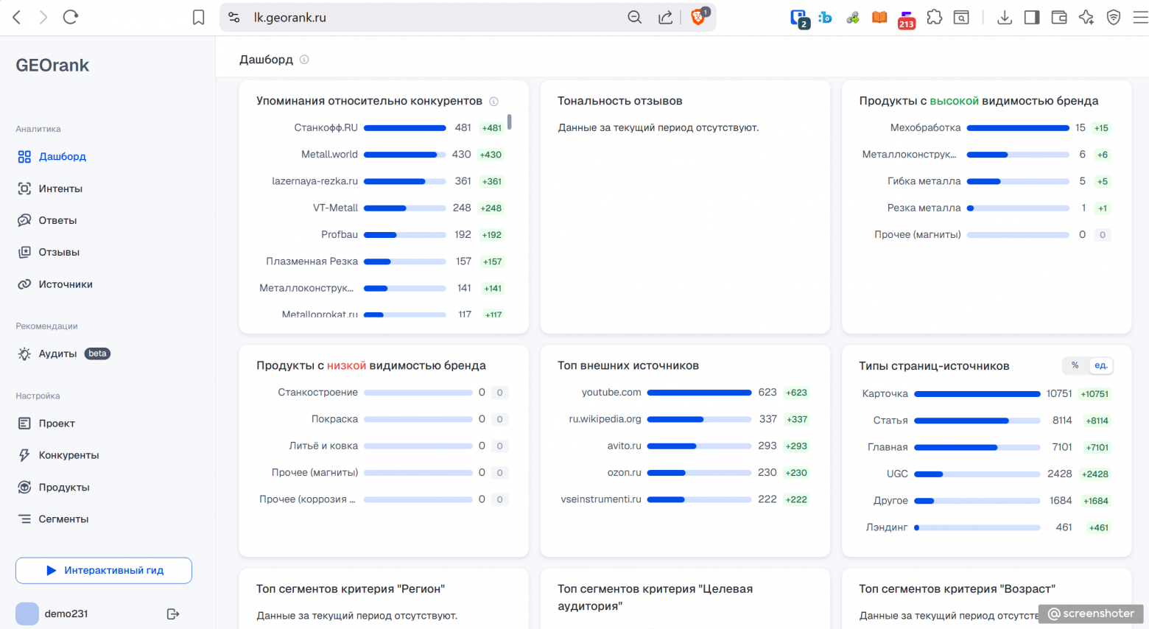The height and width of the screenshot is (629, 1149).
Task: Click the GEOrank logo
Action: 52,66
